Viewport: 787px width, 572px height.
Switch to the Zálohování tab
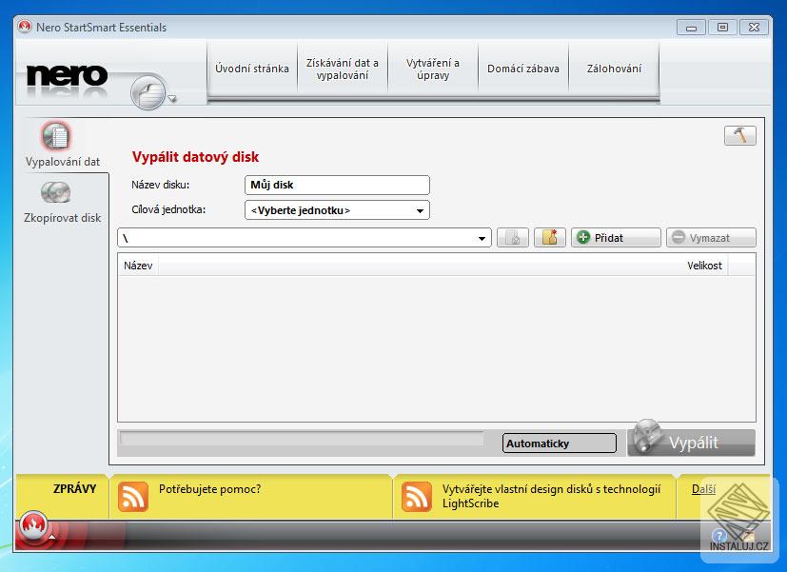coord(614,69)
